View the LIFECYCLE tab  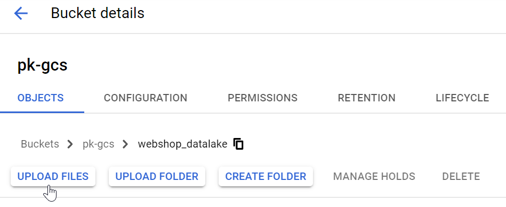[462, 98]
